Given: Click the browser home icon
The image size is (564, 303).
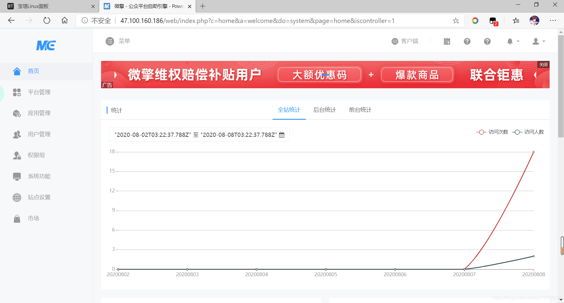Looking at the screenshot, I should click(65, 21).
